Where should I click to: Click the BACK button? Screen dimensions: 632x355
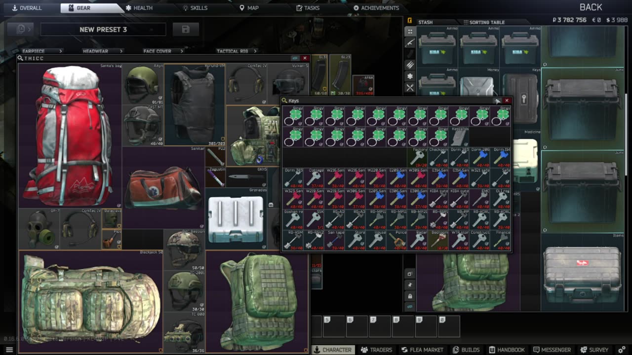tap(591, 7)
